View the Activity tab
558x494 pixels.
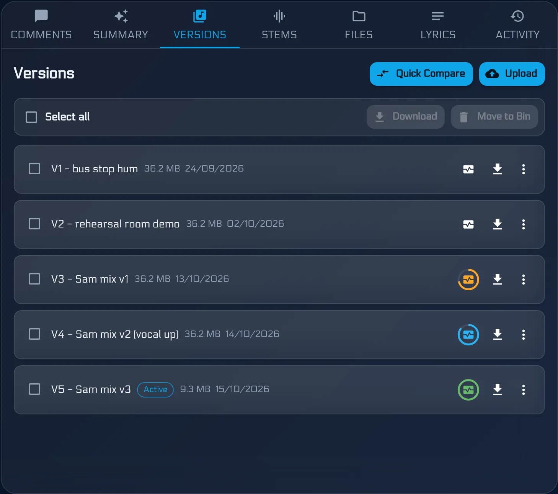pos(517,25)
